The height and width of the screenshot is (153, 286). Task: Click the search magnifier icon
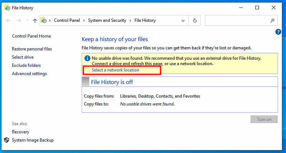tap(273, 21)
